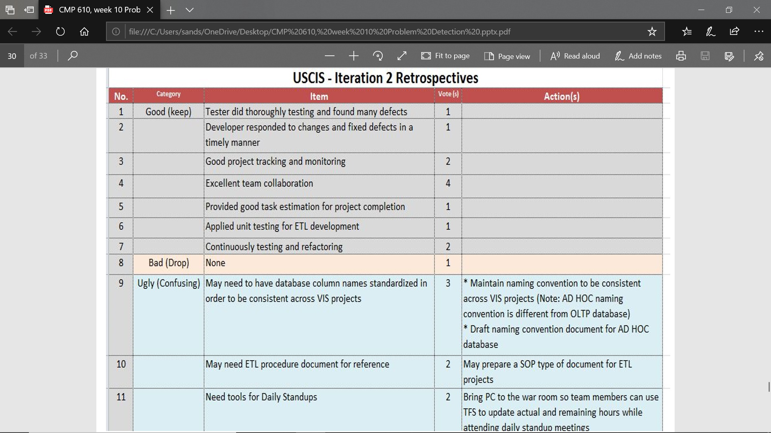Viewport: 771px width, 433px height.
Task: Go to the home page
Action: coord(84,31)
